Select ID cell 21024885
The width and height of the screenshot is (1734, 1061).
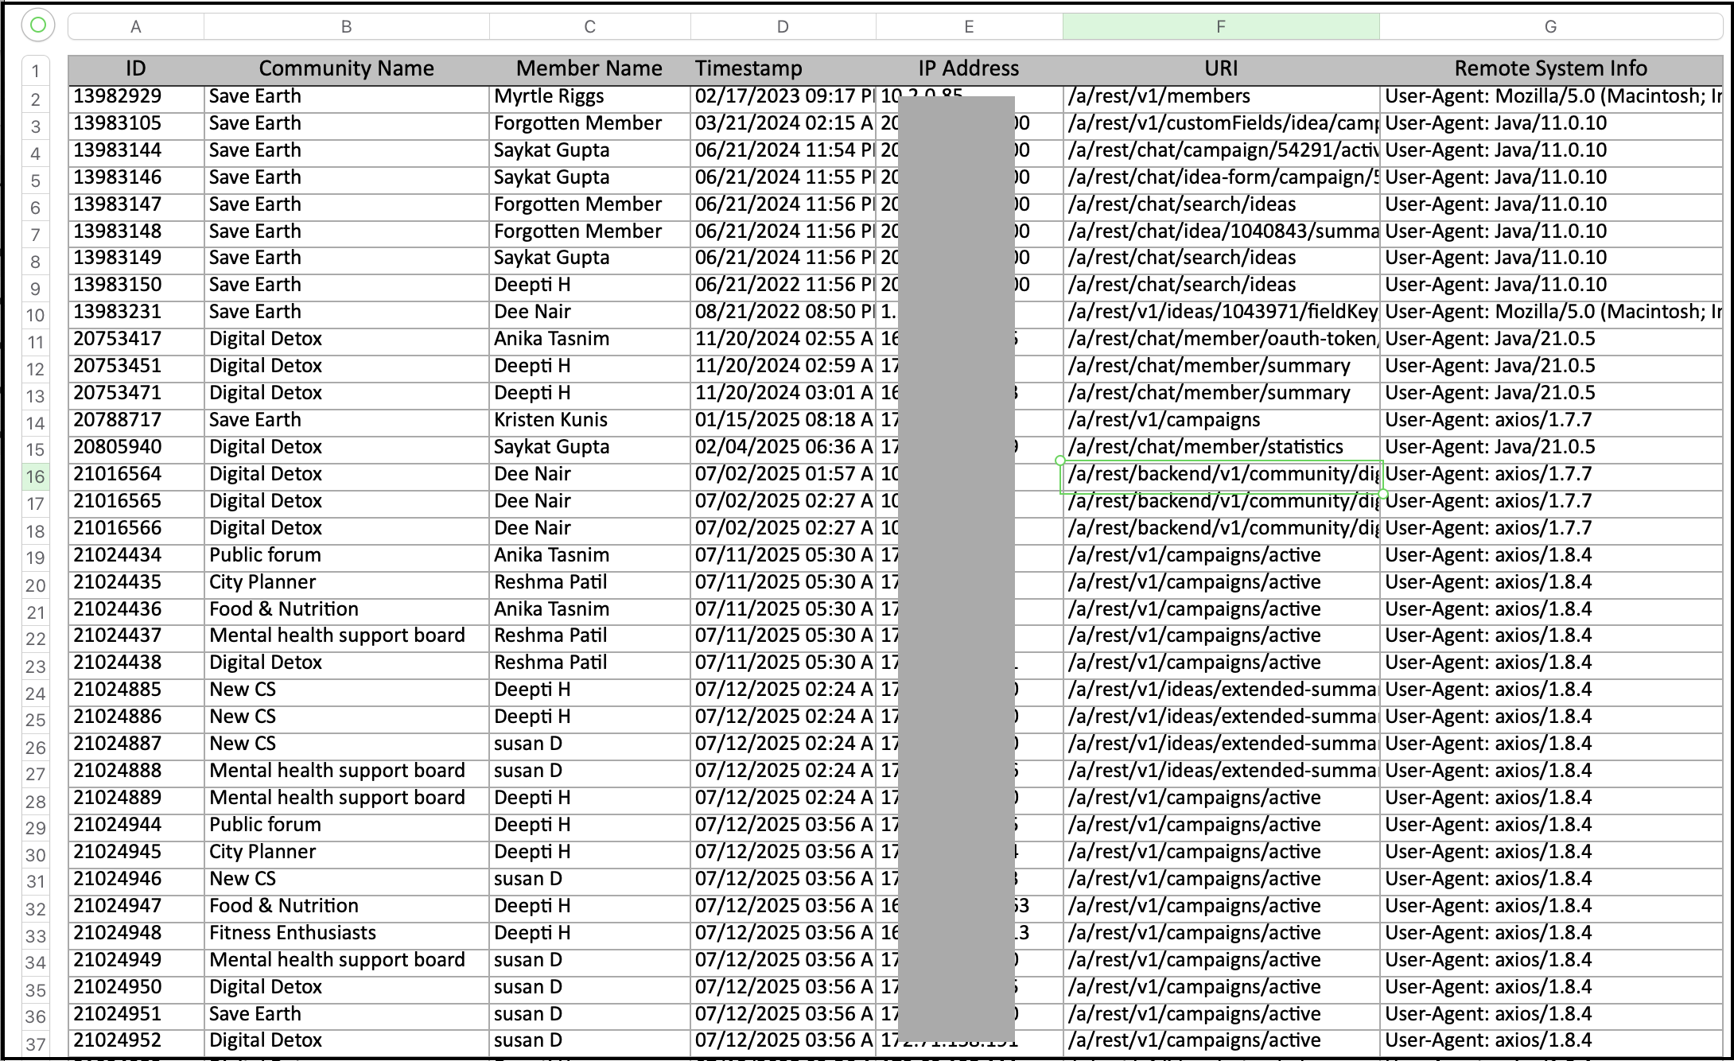pos(136,690)
